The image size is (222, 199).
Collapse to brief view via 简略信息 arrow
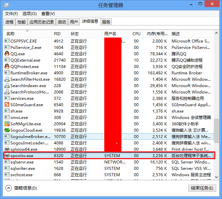pyautogui.click(x=8, y=188)
